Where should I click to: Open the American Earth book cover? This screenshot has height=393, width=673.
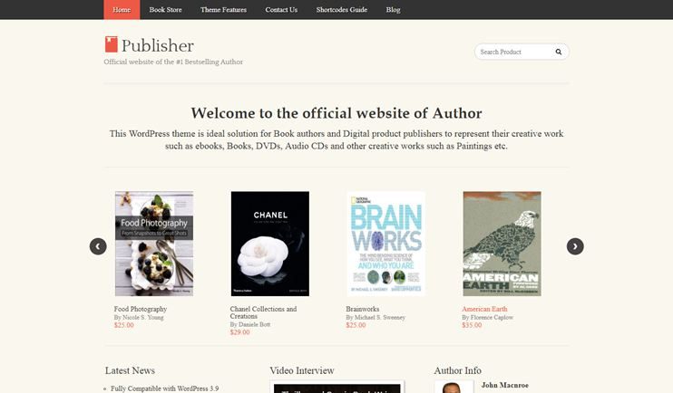[502, 244]
